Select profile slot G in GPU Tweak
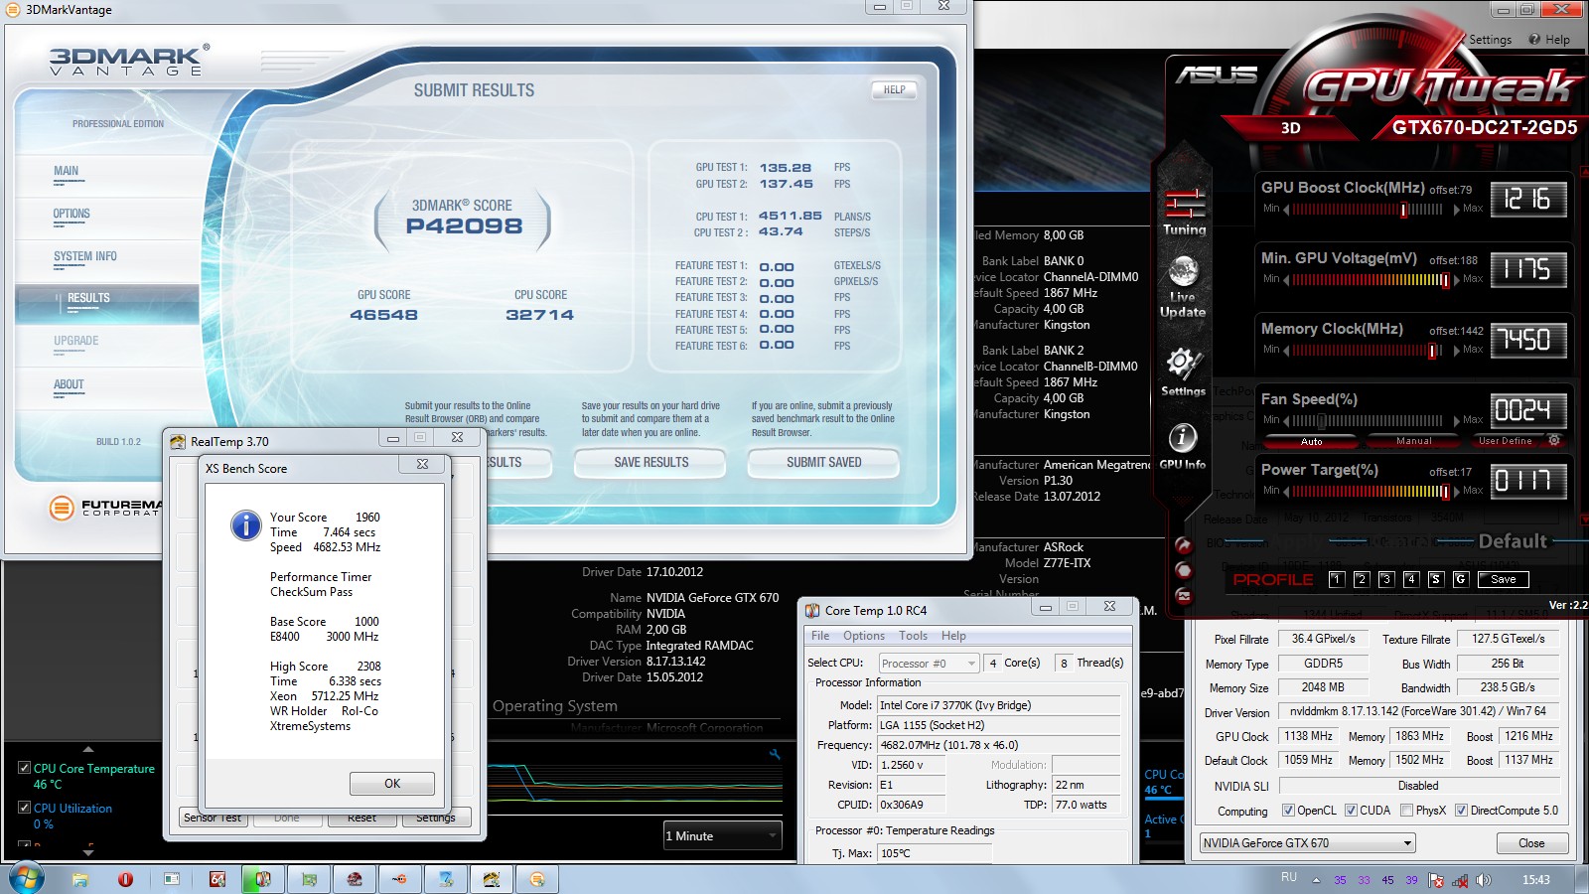The height and width of the screenshot is (894, 1589). pos(1460,579)
